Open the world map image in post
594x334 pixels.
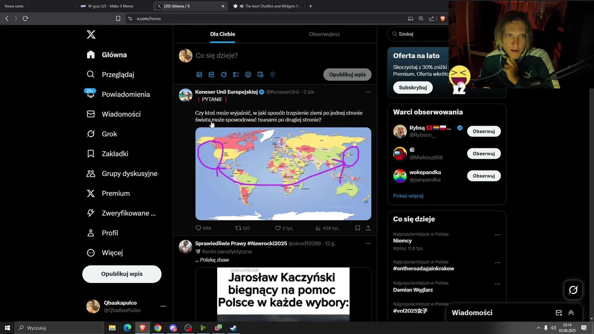click(x=283, y=173)
